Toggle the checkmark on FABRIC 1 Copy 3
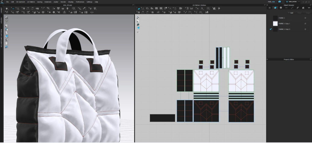Viewport: 312px width, 143px height. point(270,29)
